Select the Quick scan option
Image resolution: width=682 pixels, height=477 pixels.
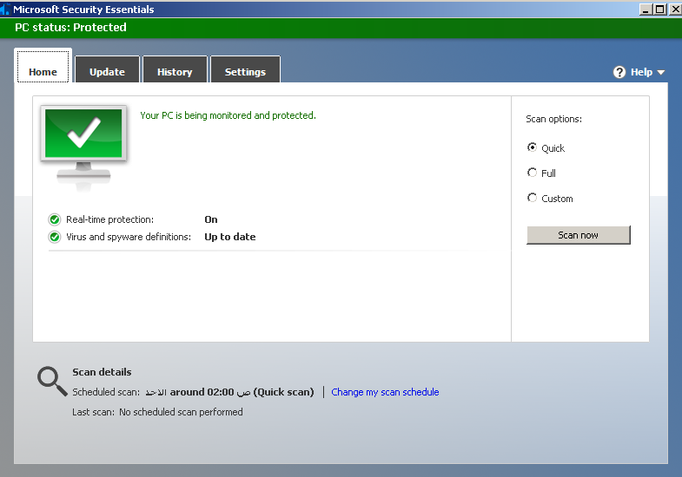coord(533,147)
